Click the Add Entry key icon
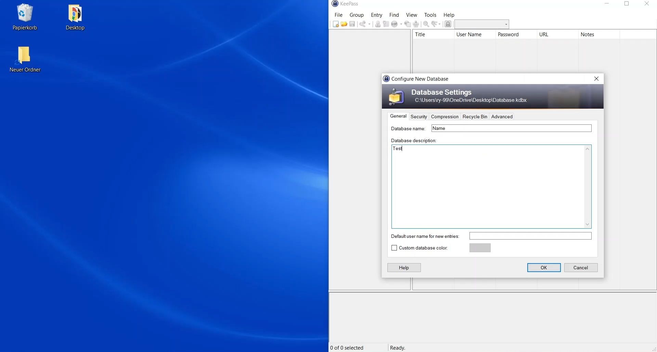Viewport: 657px width, 352px height. (362, 24)
